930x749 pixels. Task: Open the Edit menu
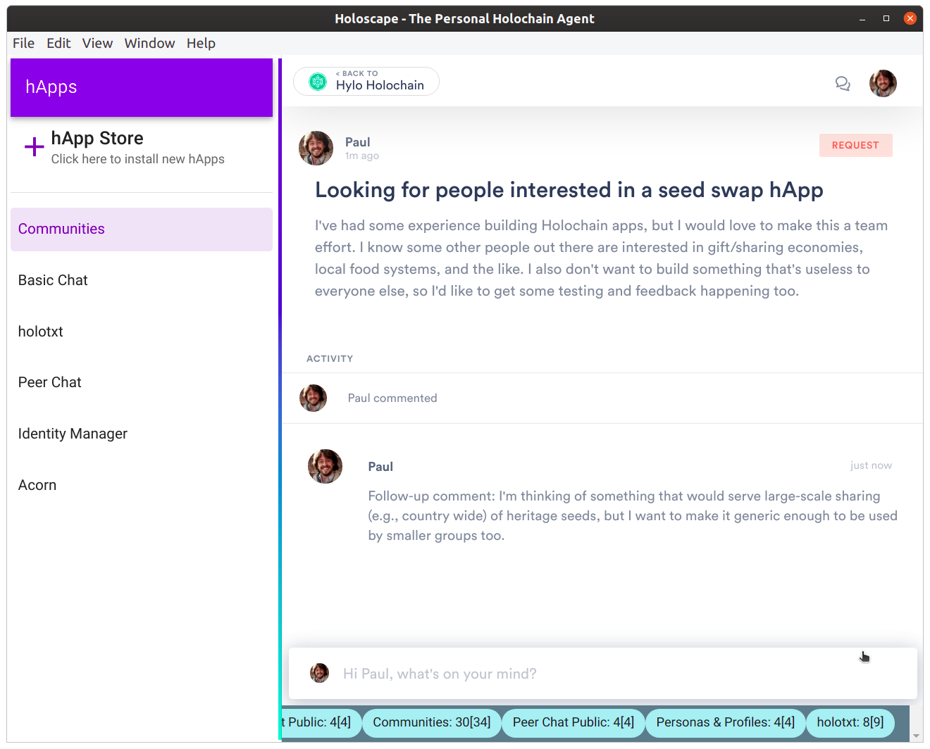coord(58,43)
